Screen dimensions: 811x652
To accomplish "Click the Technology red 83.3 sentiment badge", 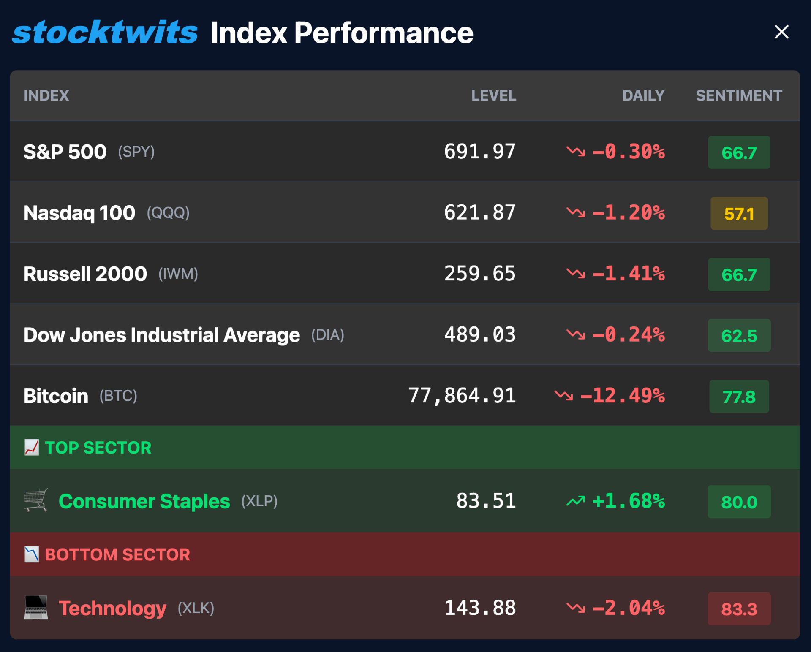I will pyautogui.click(x=739, y=609).
